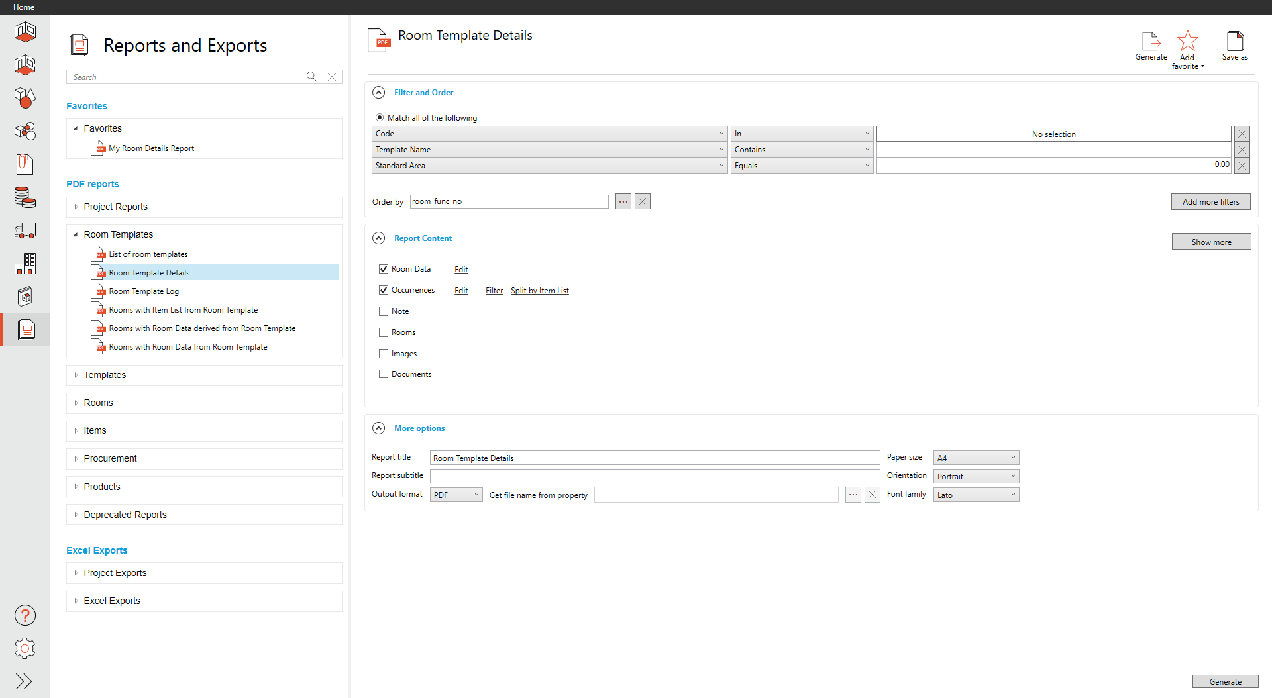Click into the Report subtitle field
This screenshot has height=698, width=1272.
tap(655, 476)
